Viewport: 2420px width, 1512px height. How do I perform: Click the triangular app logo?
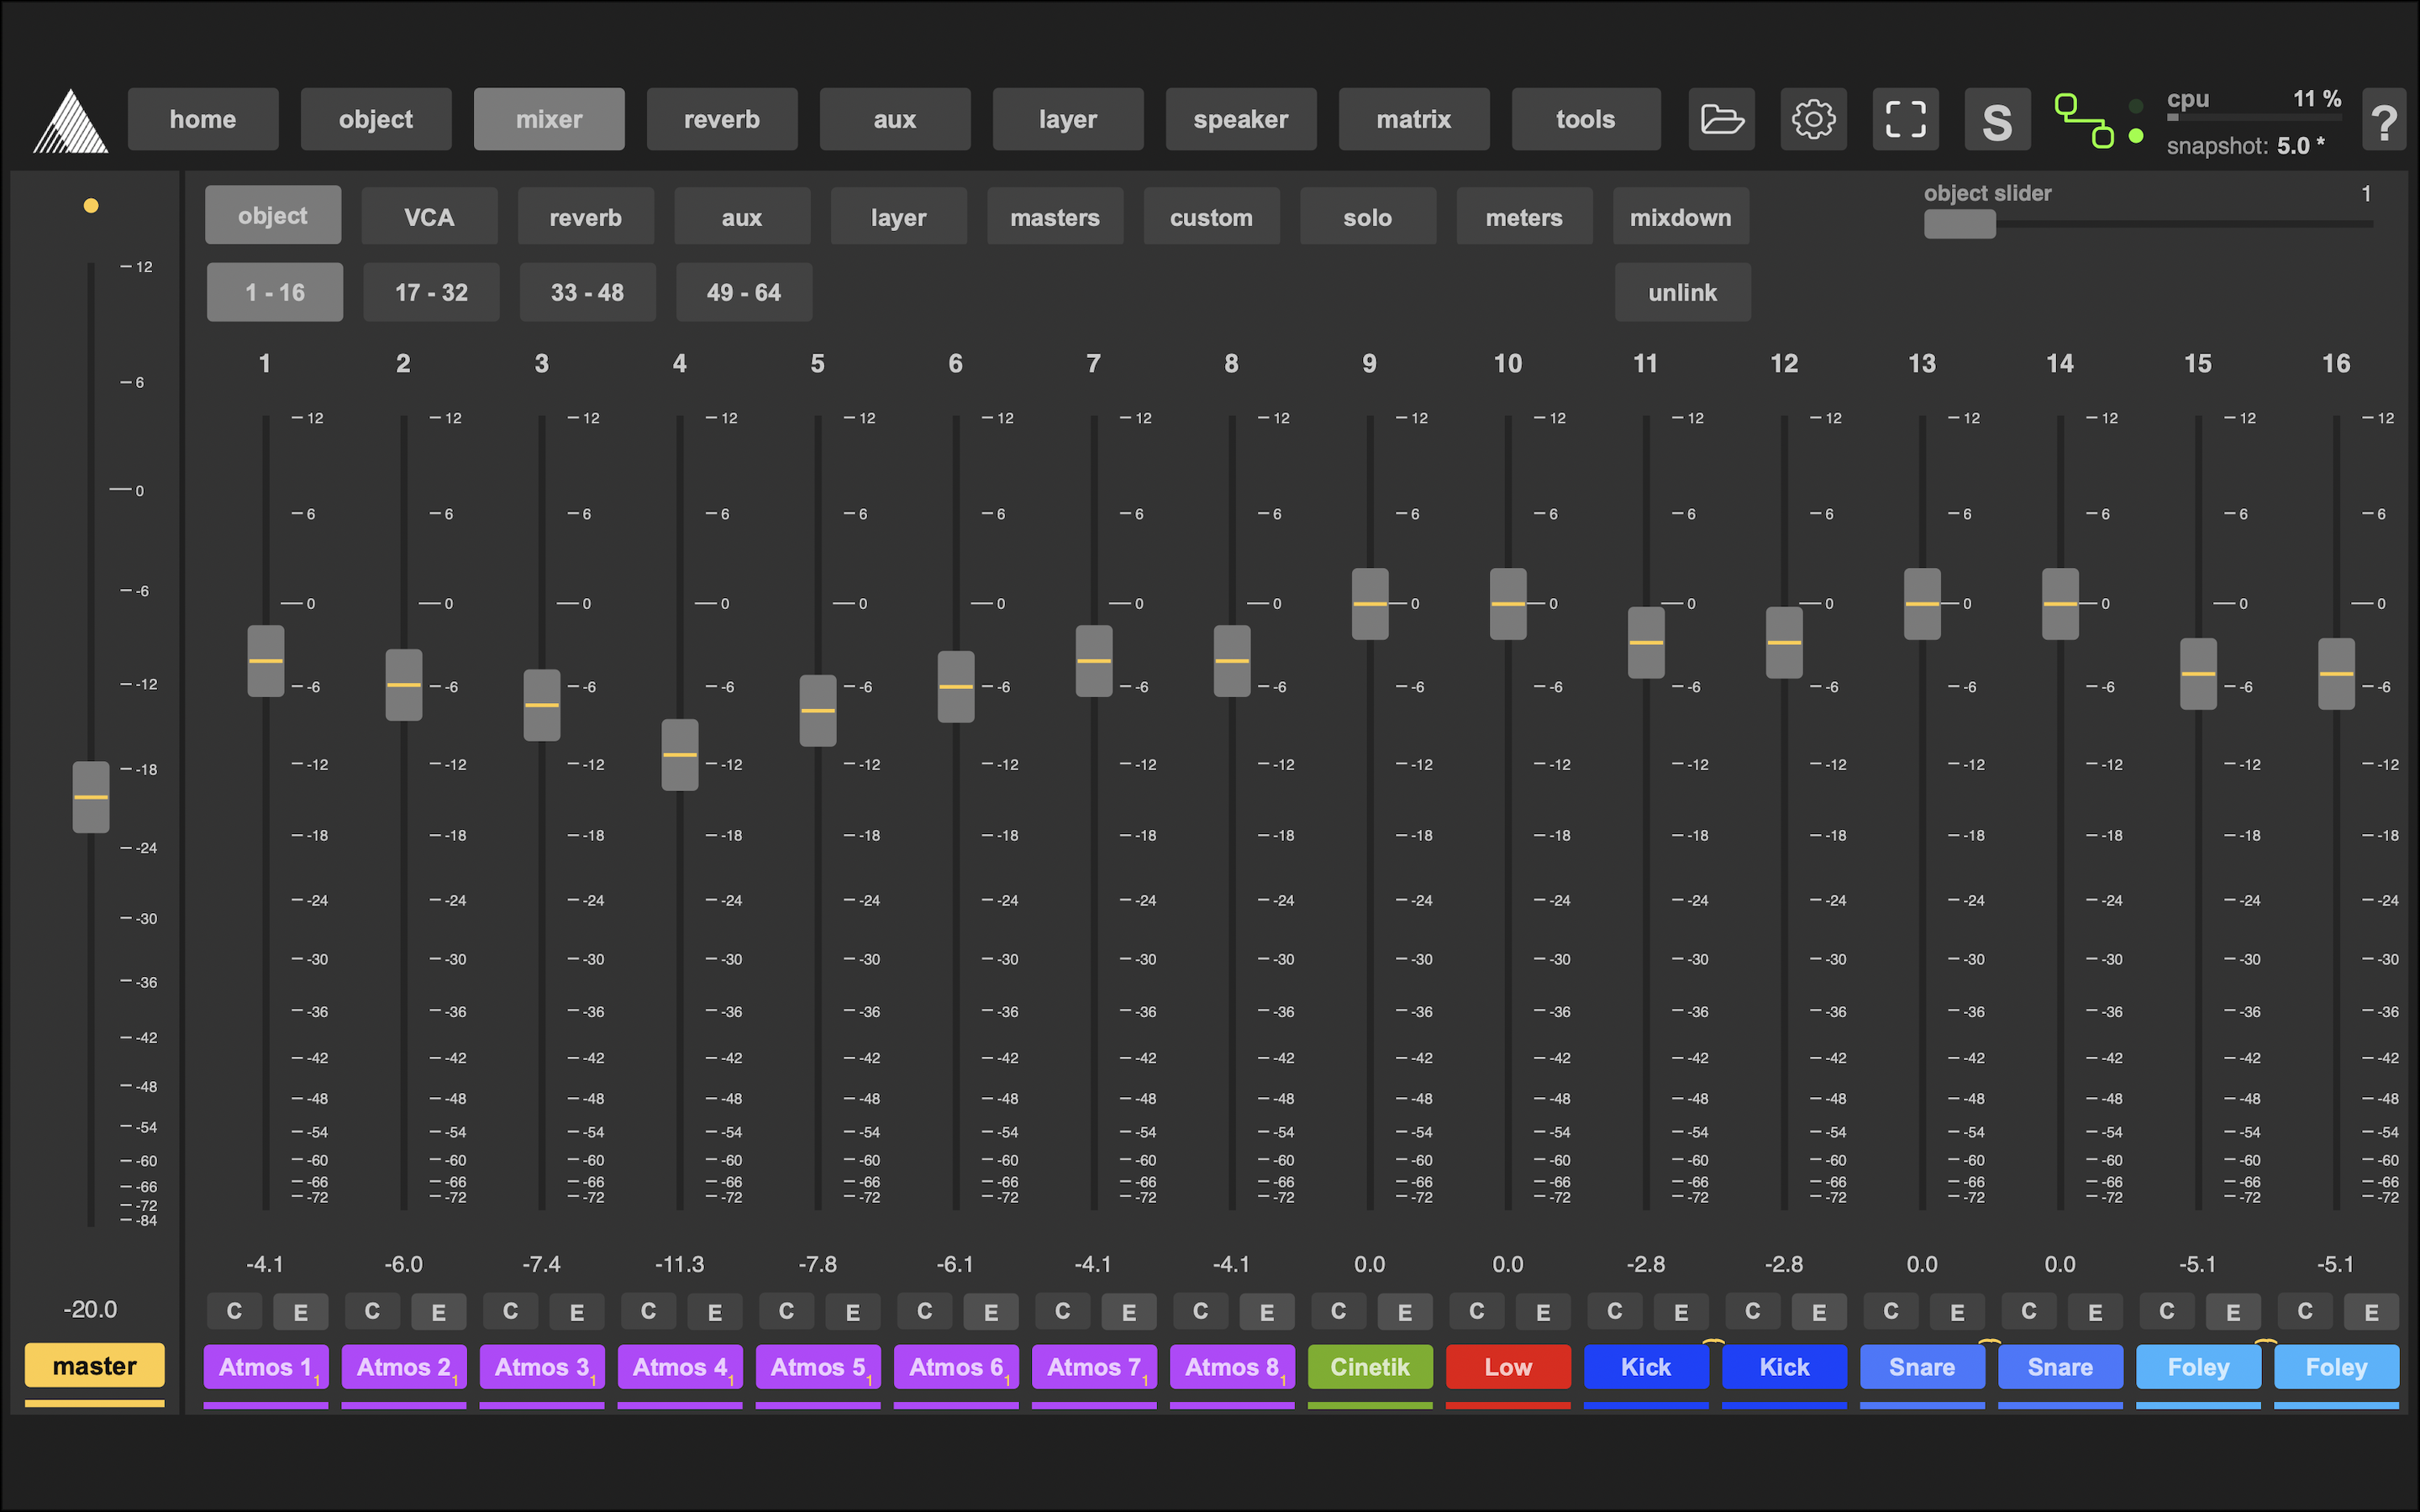(70, 121)
